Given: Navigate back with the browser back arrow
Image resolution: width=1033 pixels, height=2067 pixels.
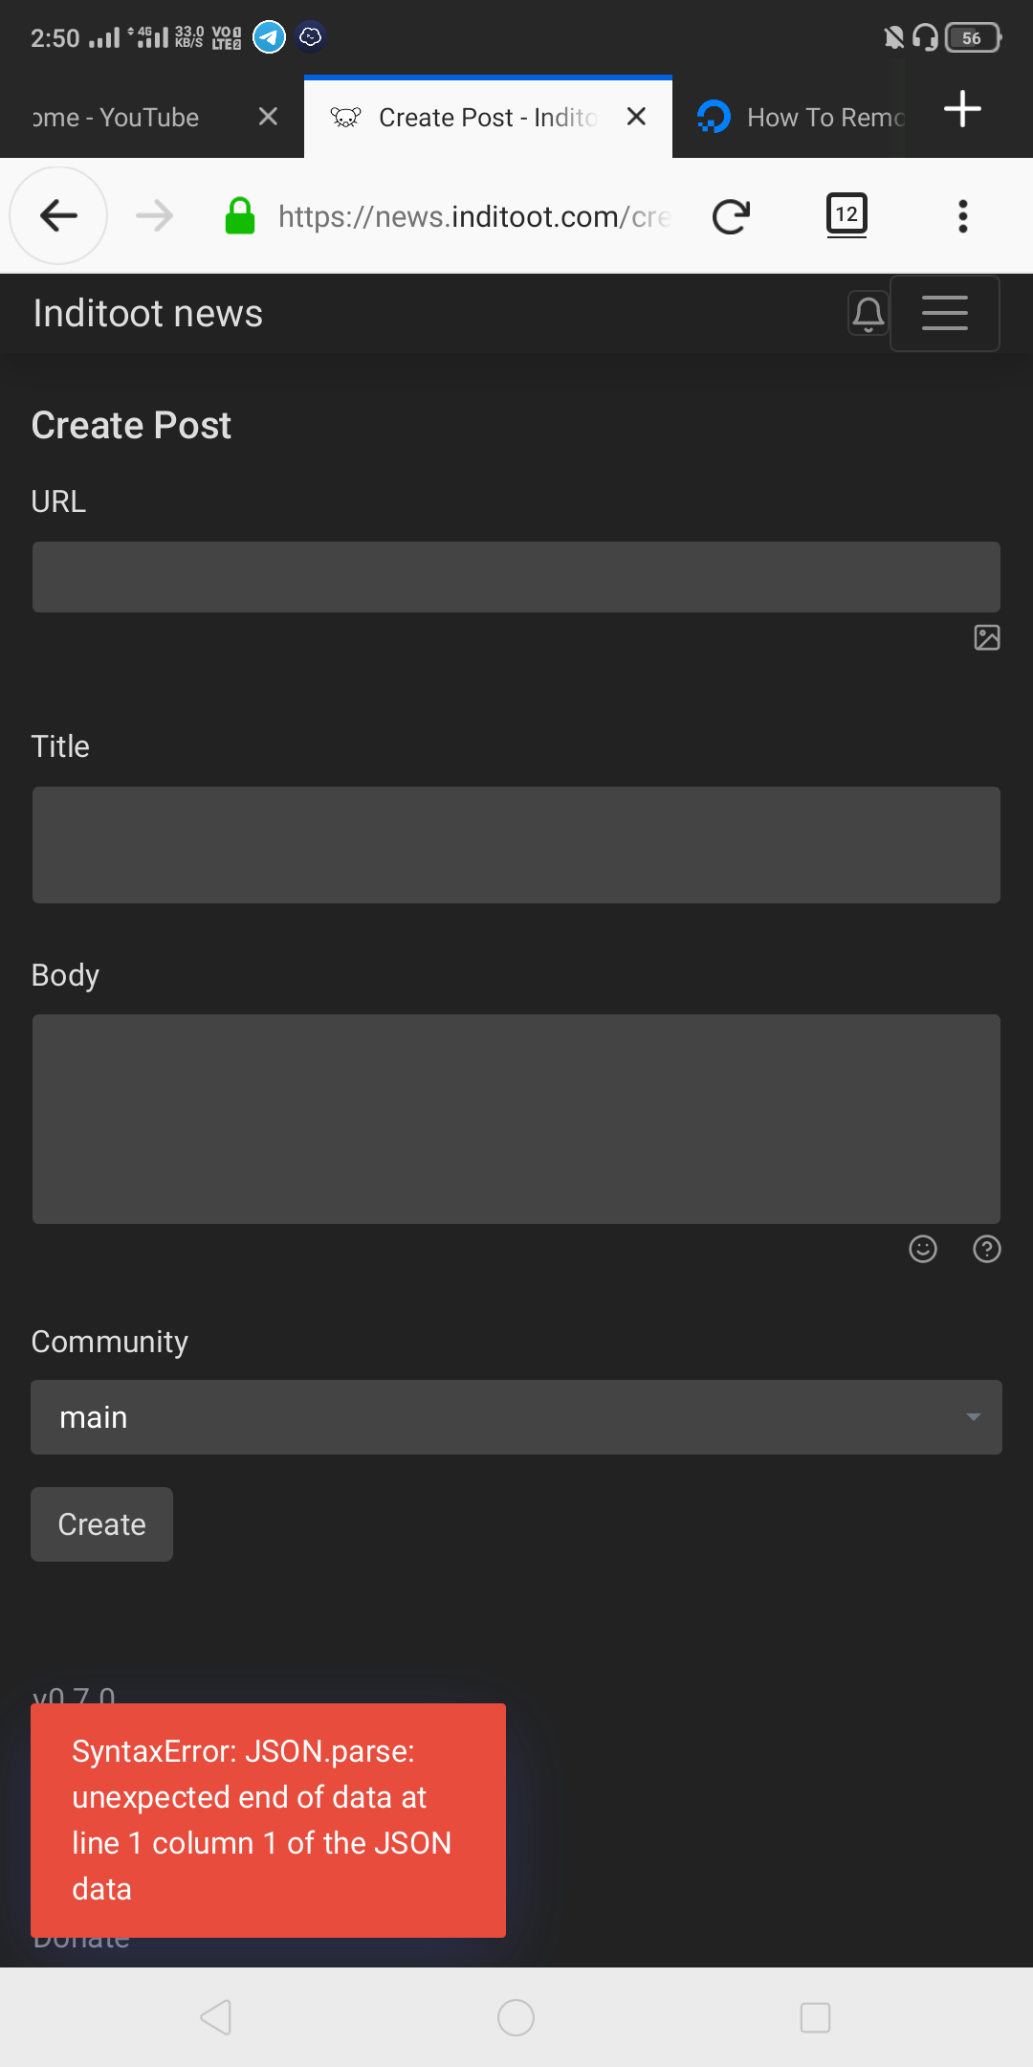Looking at the screenshot, I should pyautogui.click(x=58, y=215).
